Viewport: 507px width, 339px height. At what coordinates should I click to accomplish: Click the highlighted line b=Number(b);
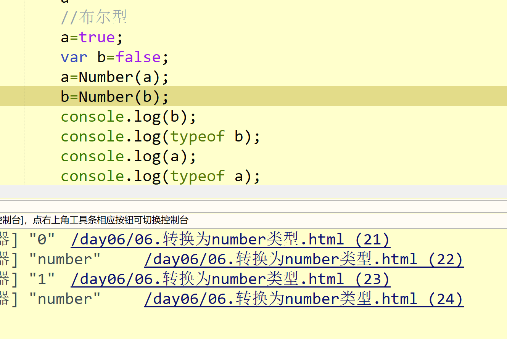(114, 96)
